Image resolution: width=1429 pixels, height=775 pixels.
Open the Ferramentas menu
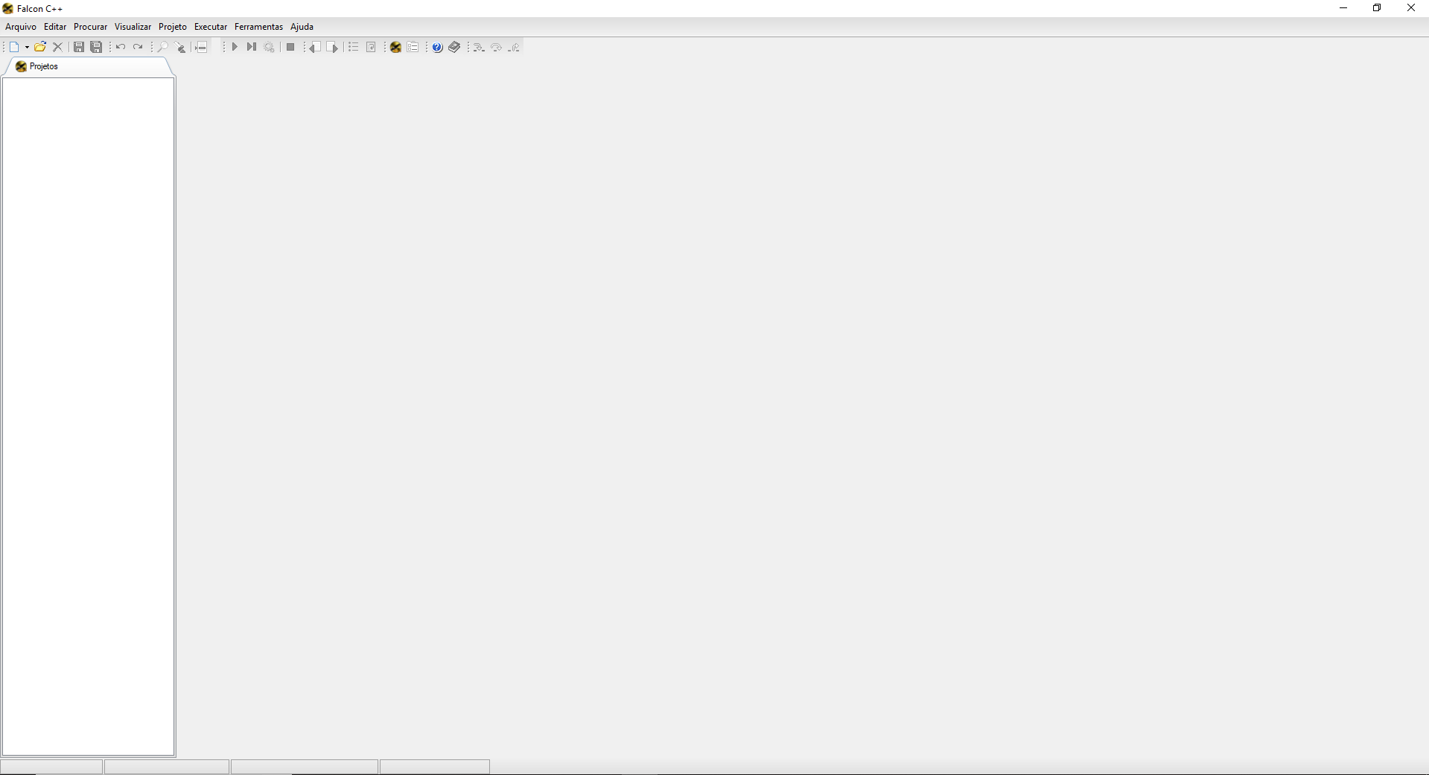258,27
